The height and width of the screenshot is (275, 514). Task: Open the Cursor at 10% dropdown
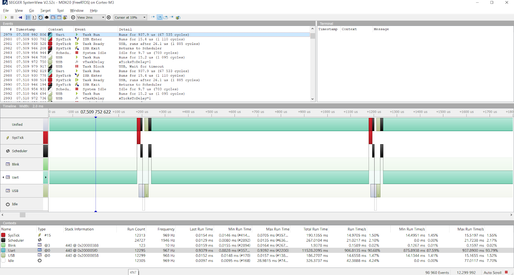point(130,17)
